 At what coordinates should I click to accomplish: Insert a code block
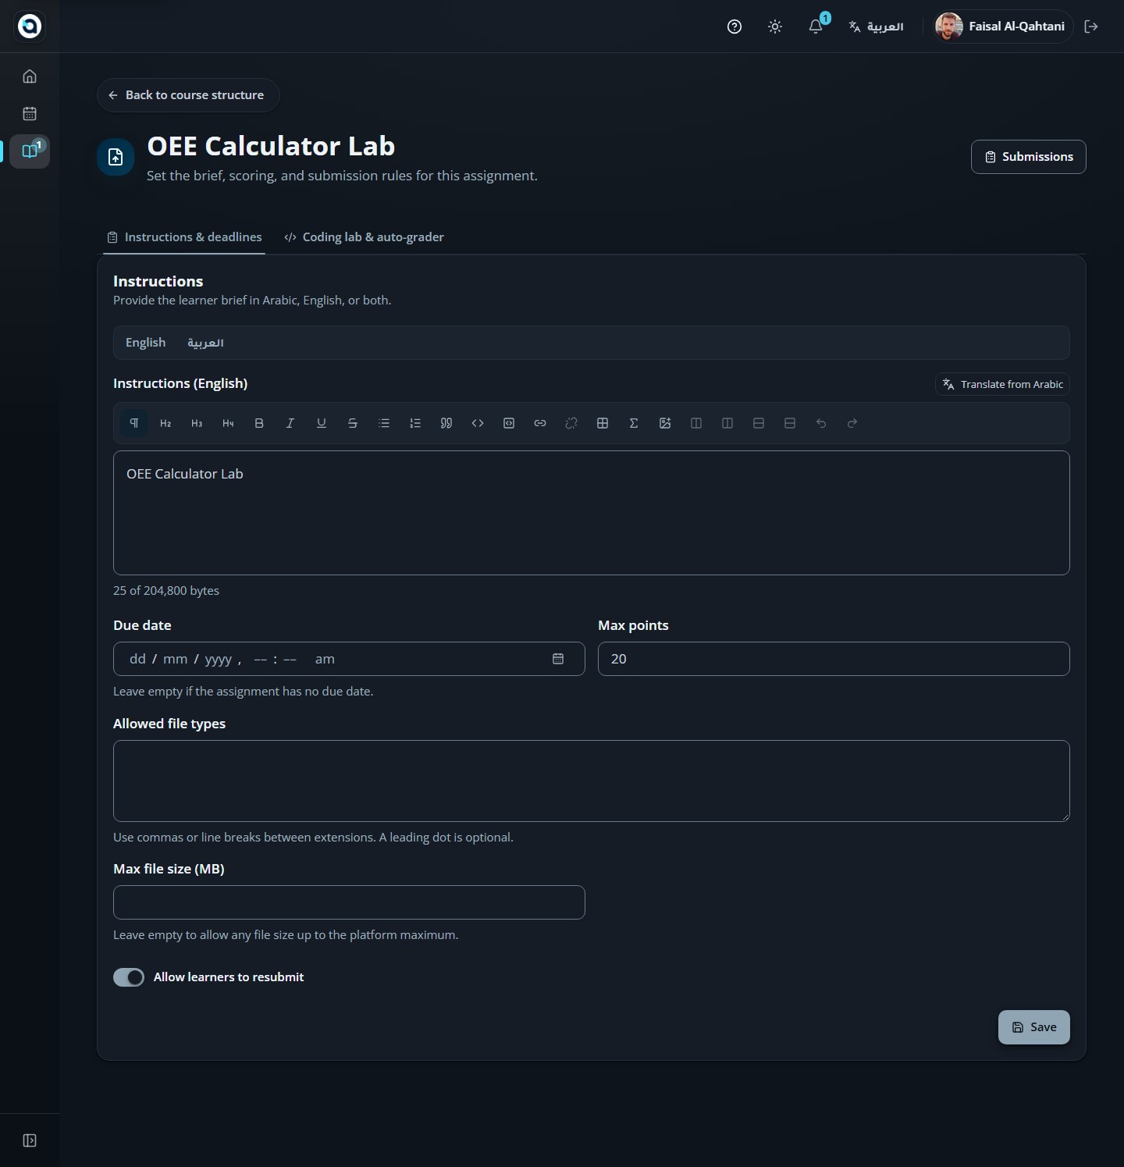(509, 423)
